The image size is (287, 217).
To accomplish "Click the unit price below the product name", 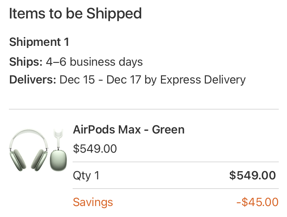I will click(x=95, y=149).
